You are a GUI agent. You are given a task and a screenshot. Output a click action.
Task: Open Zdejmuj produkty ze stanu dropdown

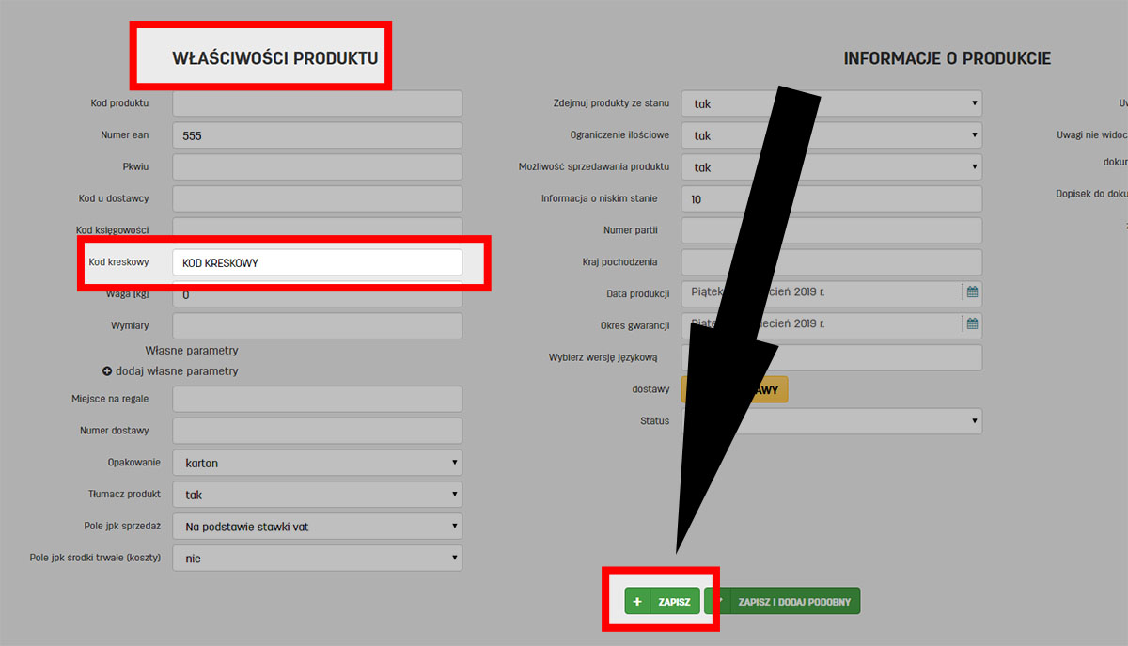pos(831,103)
